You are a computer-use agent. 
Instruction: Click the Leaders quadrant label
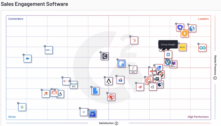(x=203, y=19)
